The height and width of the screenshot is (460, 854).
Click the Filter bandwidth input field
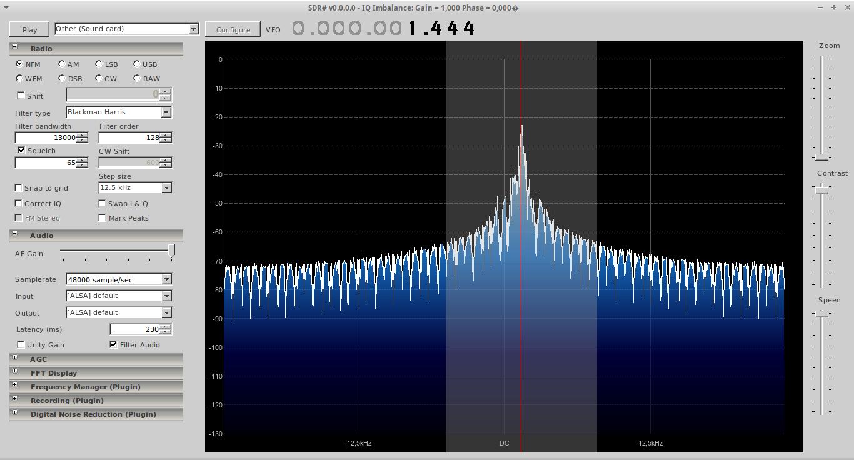coord(45,137)
